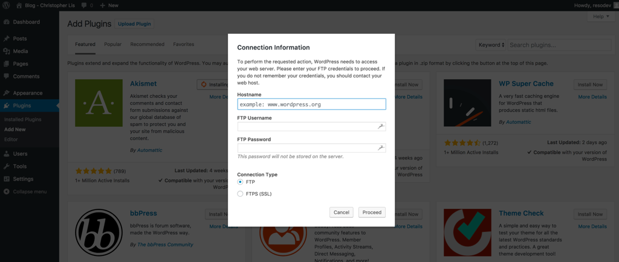Click the key icon in FTP Password field

(381, 148)
